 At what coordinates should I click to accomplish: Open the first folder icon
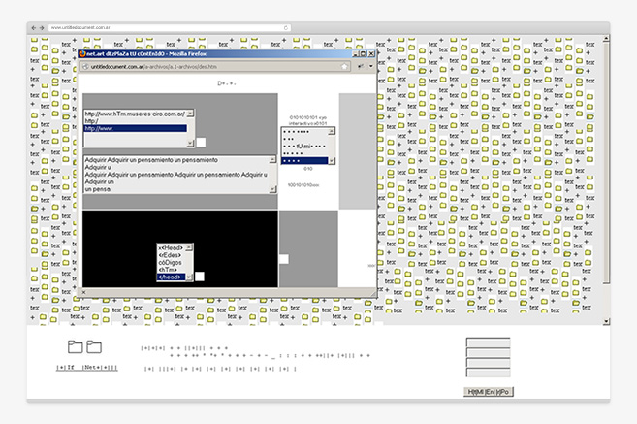pyautogui.click(x=75, y=346)
